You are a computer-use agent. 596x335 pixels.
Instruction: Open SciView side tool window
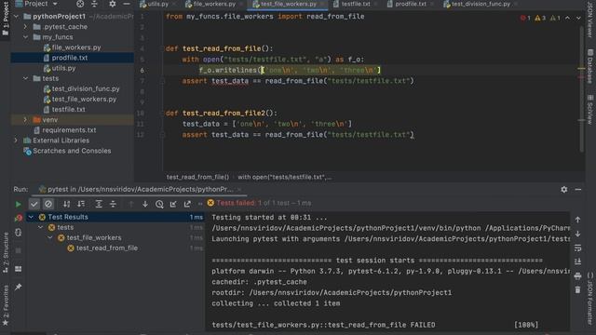pos(589,110)
